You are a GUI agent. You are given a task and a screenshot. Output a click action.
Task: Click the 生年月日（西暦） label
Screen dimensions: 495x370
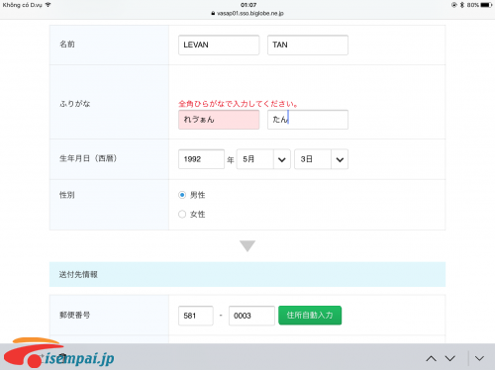tap(88, 158)
